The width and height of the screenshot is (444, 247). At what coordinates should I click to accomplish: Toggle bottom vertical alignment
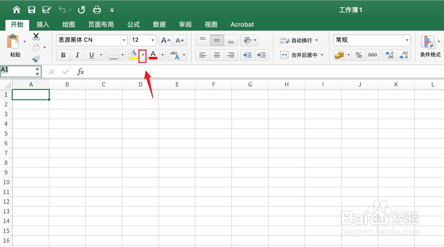point(231,40)
